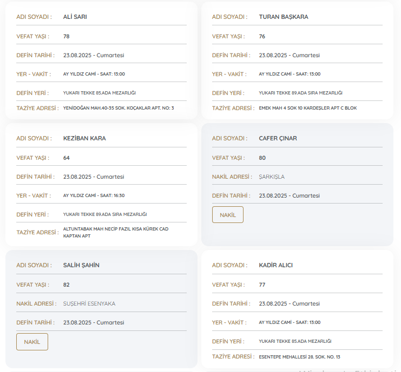The height and width of the screenshot is (372, 401).
Task: Click Ali Sarı's condolence address, Yenidoğan Mah.
Action: point(119,108)
